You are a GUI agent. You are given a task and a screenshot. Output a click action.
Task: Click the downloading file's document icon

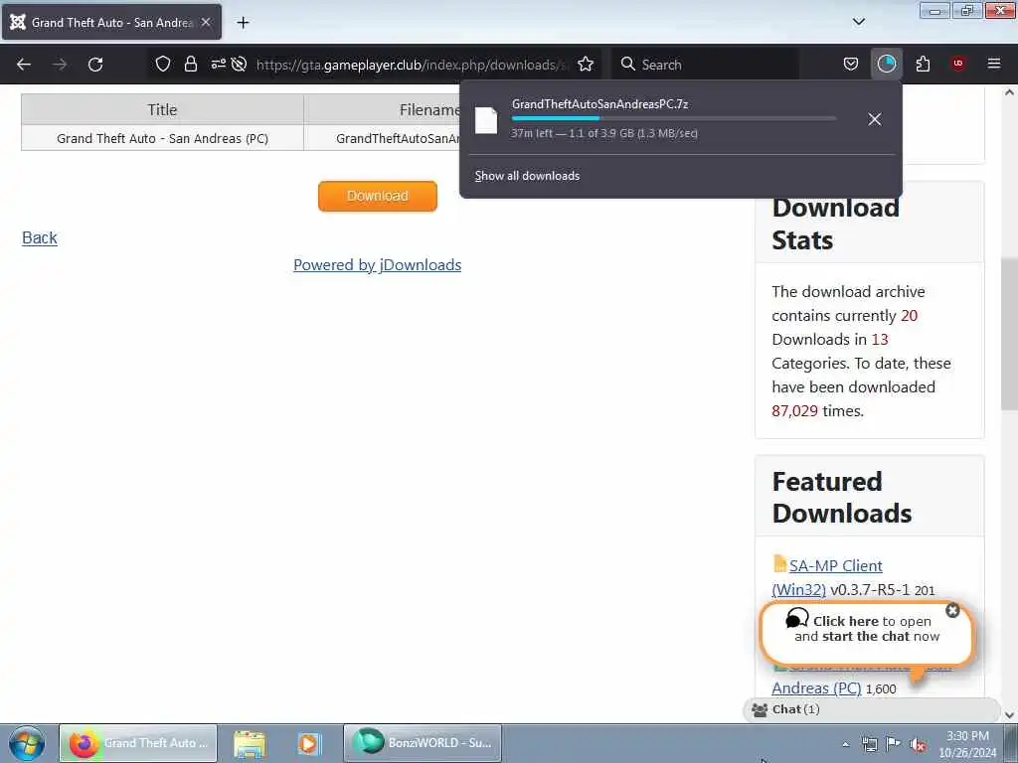[485, 120]
